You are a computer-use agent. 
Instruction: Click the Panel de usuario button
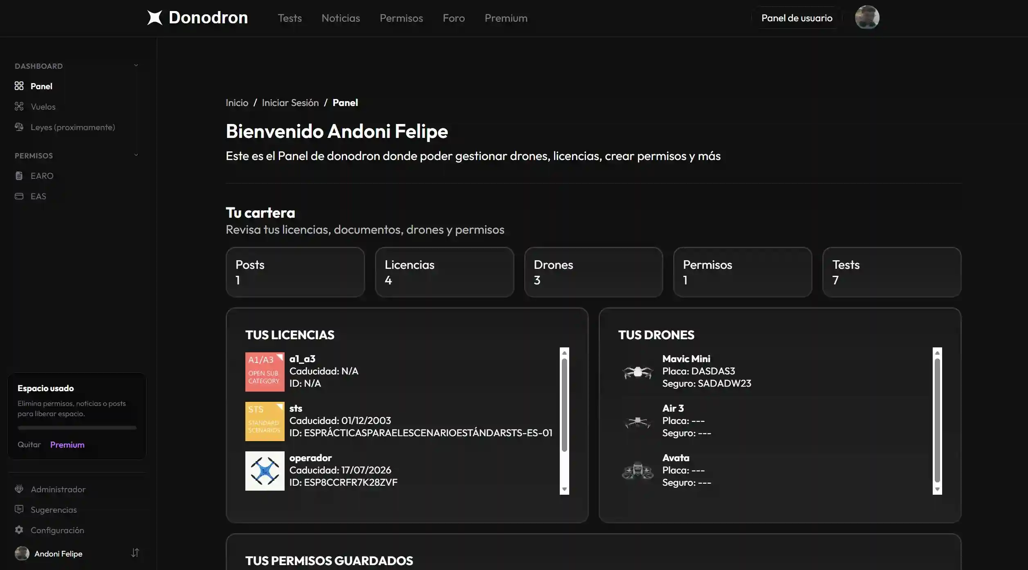click(796, 18)
